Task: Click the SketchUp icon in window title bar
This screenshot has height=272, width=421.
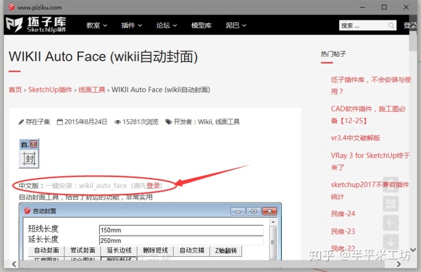Action: (11, 7)
